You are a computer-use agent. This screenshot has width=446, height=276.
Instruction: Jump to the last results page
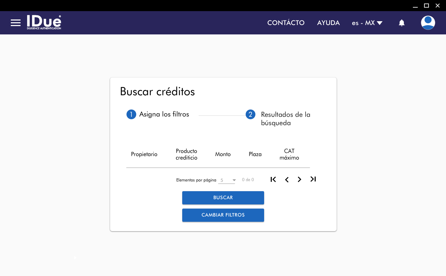point(313,179)
